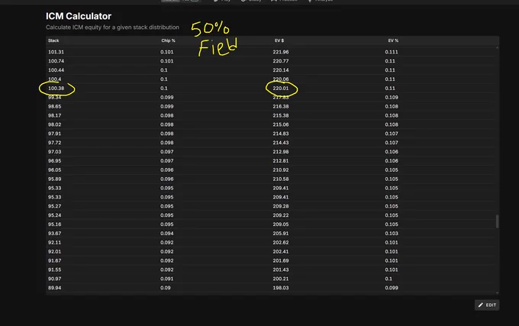The width and height of the screenshot is (519, 326).
Task: Select the ICM Calculator page title
Action: (x=79, y=16)
